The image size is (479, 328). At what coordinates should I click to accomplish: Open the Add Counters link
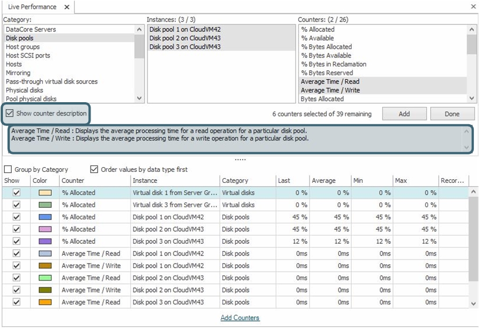pos(240,318)
